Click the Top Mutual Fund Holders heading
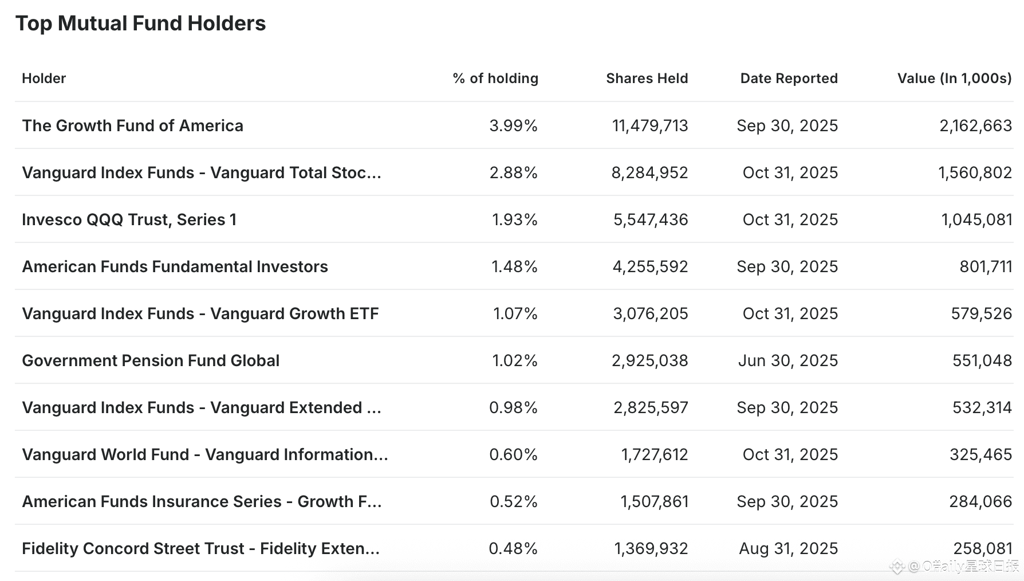This screenshot has width=1024, height=581. (140, 23)
